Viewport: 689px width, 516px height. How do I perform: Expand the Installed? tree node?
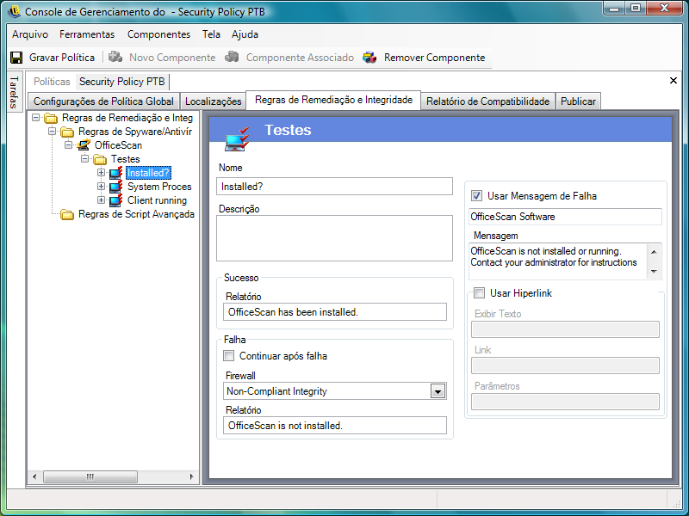(x=101, y=173)
